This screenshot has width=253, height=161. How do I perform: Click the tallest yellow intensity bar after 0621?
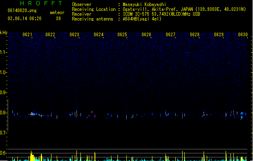pos(31,156)
